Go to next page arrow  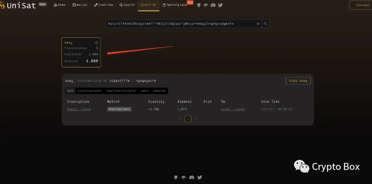196,119
